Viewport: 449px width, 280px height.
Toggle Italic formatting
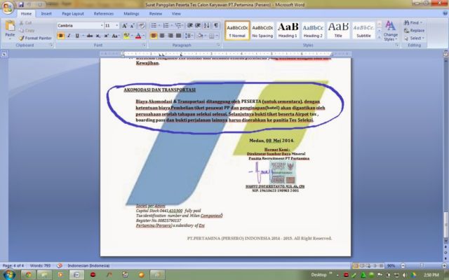[x=69, y=36]
